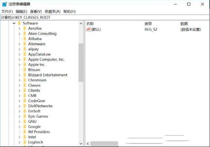Expand the Classes key

tap(19, 85)
